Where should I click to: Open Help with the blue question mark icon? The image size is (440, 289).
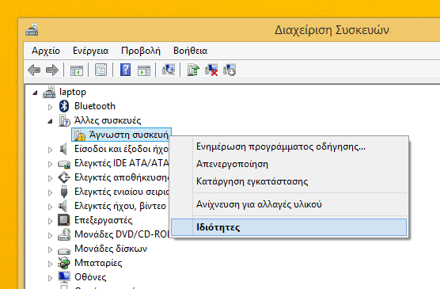pyautogui.click(x=126, y=70)
